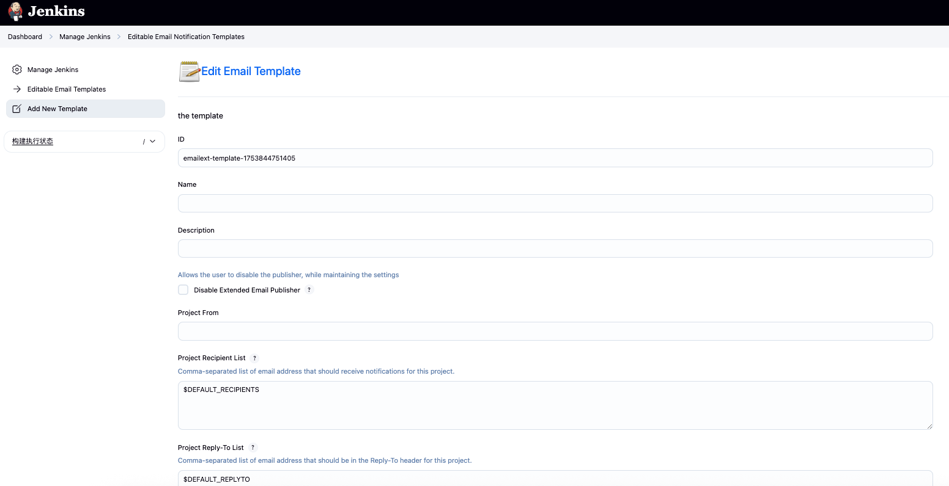Click the Manage Jenkins gear icon
Image resolution: width=949 pixels, height=486 pixels.
click(17, 70)
